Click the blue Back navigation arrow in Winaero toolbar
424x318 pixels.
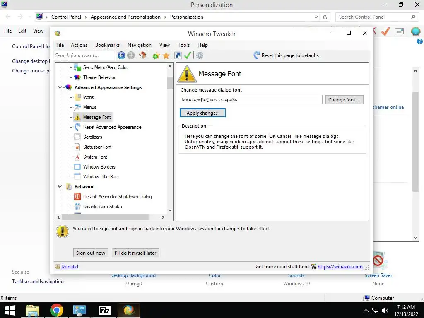click(x=121, y=55)
